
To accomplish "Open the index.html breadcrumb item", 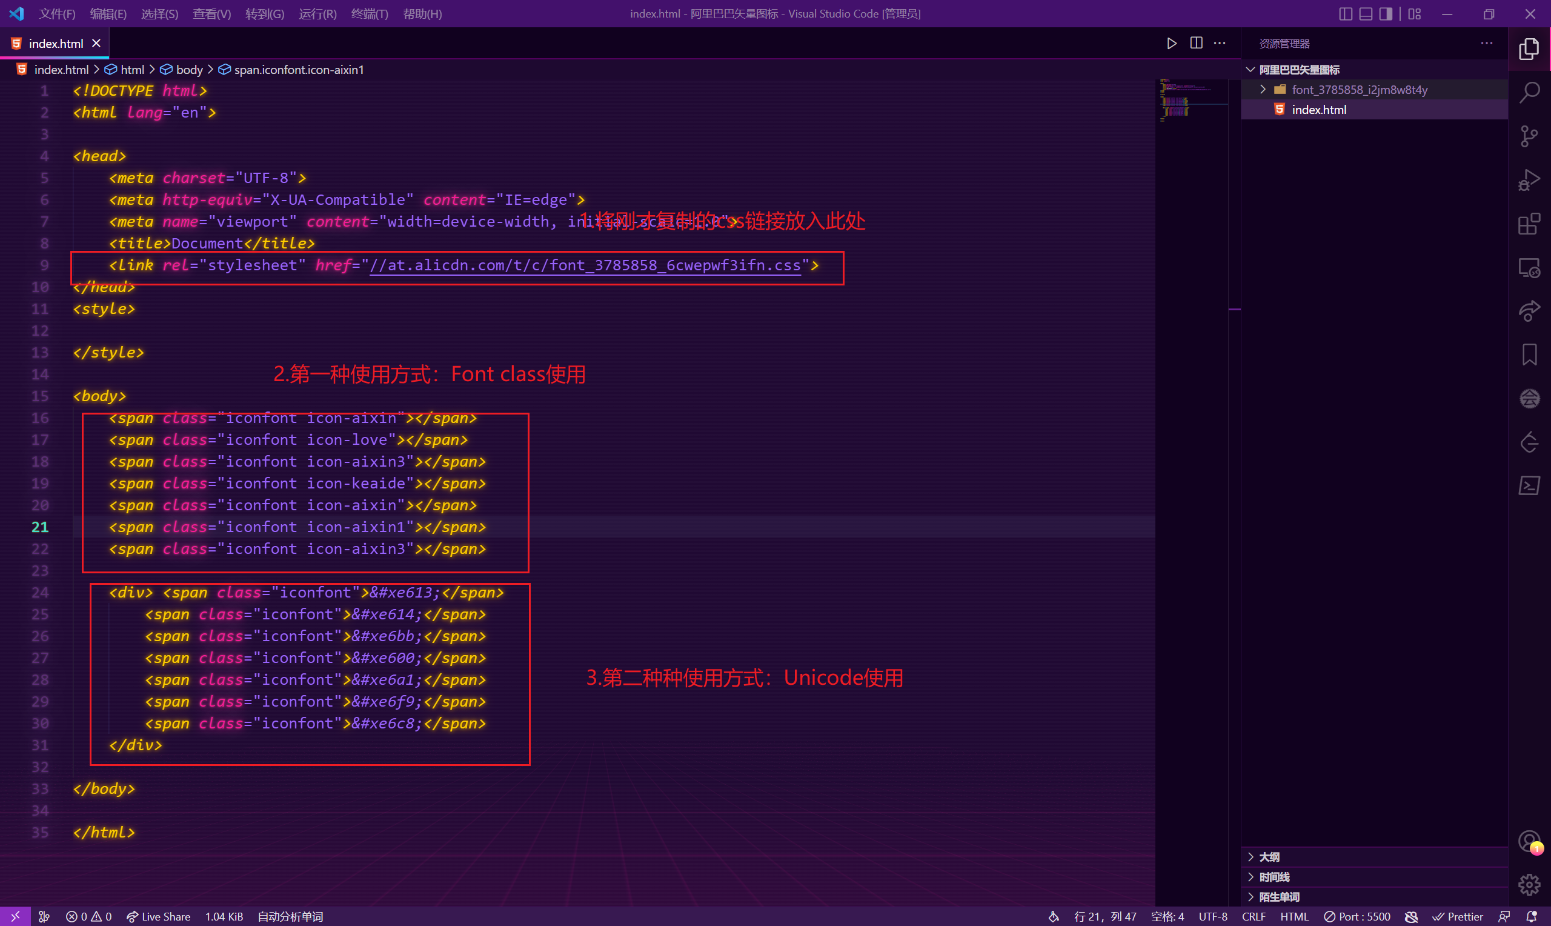I will click(x=52, y=69).
